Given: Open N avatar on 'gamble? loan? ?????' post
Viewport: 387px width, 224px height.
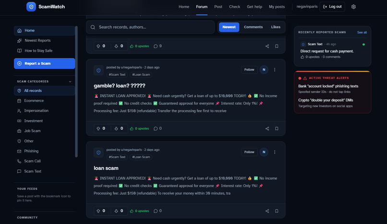Looking at the screenshot, I should [x=264, y=70].
